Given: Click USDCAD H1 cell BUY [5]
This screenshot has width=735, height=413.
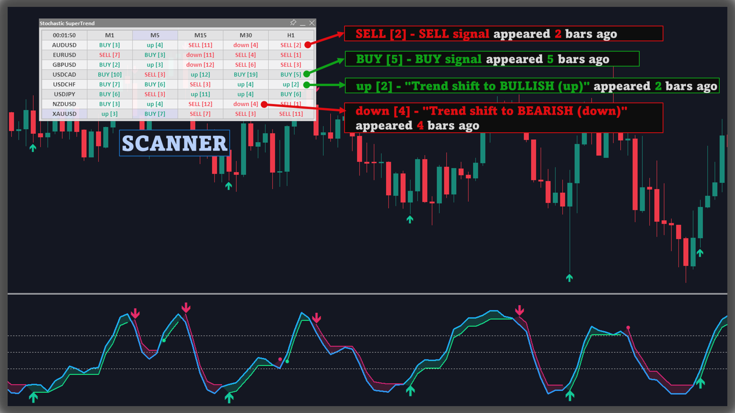Looking at the screenshot, I should pyautogui.click(x=291, y=75).
